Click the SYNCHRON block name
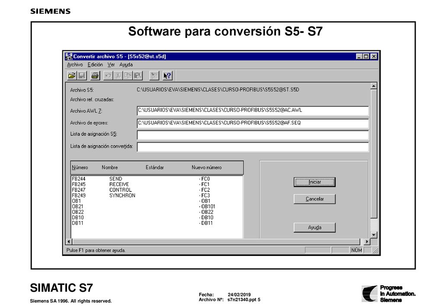 (x=122, y=196)
